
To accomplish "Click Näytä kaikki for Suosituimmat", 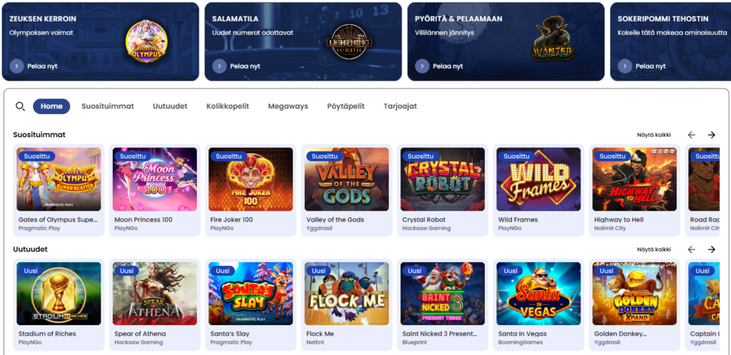I will [x=654, y=135].
